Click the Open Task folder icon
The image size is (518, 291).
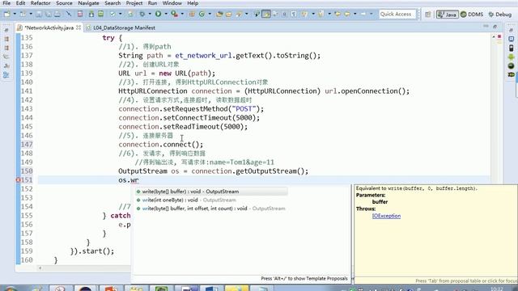point(228,15)
